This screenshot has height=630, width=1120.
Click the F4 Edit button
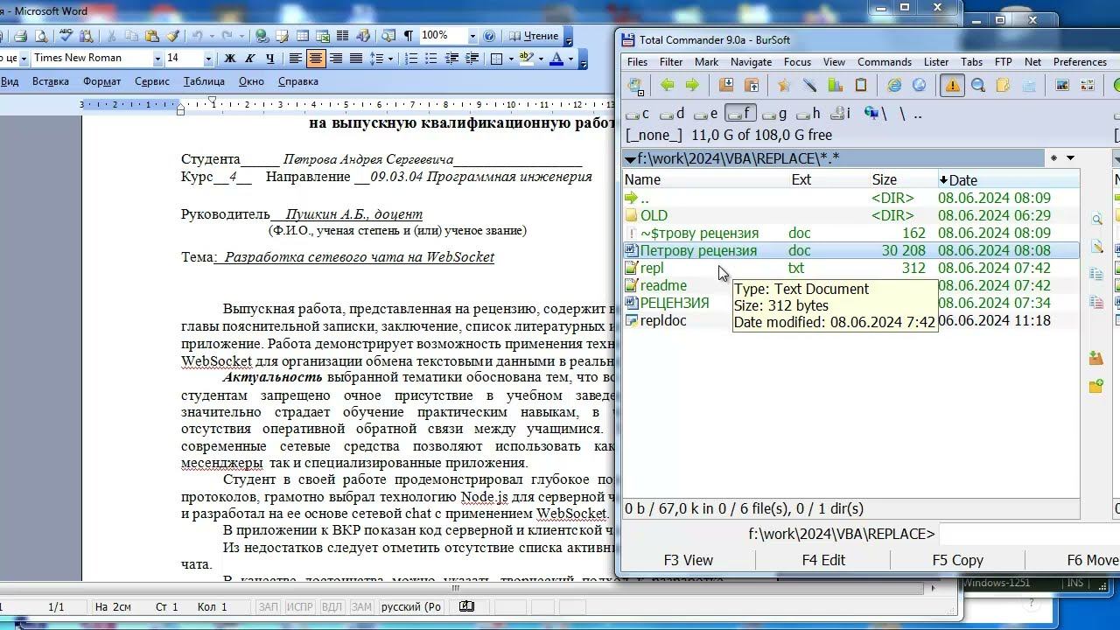[x=823, y=560]
